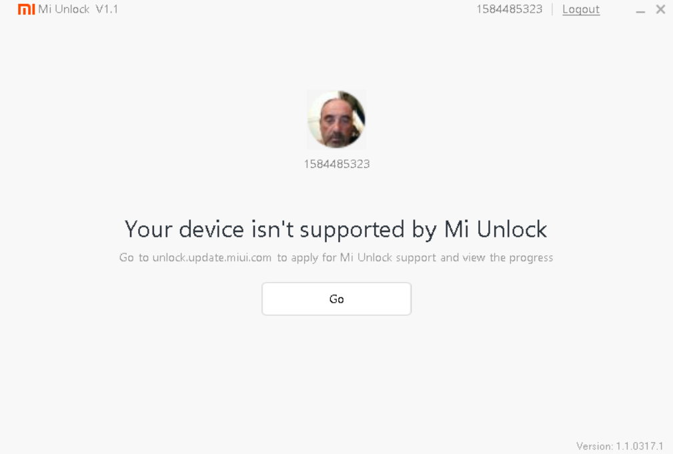Select account ID below the avatar
Image resolution: width=673 pixels, height=454 pixels.
pyautogui.click(x=336, y=164)
